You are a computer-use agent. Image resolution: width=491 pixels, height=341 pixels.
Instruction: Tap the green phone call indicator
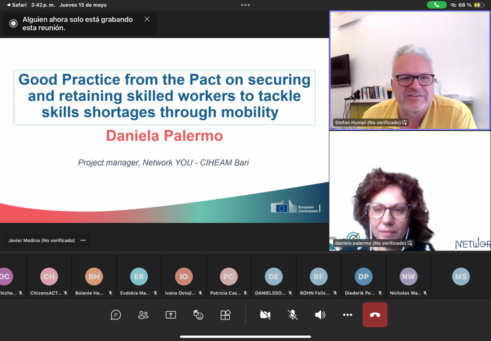(436, 5)
